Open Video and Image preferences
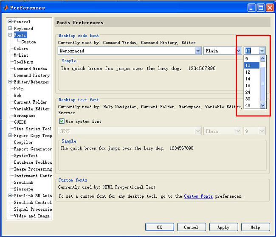The image size is (276, 237). (x=32, y=216)
